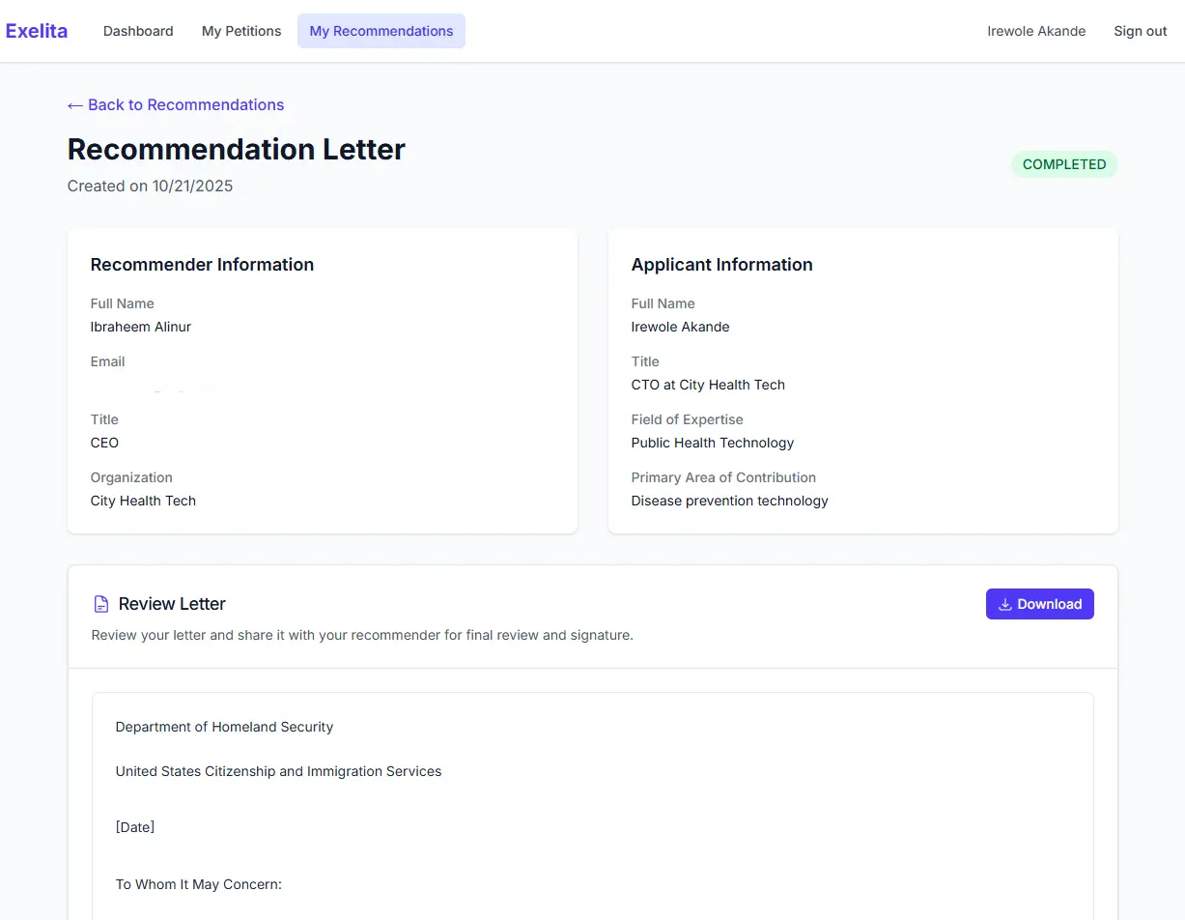Click the Recommender Information card heading
Image resolution: width=1185 pixels, height=920 pixels.
(x=202, y=265)
